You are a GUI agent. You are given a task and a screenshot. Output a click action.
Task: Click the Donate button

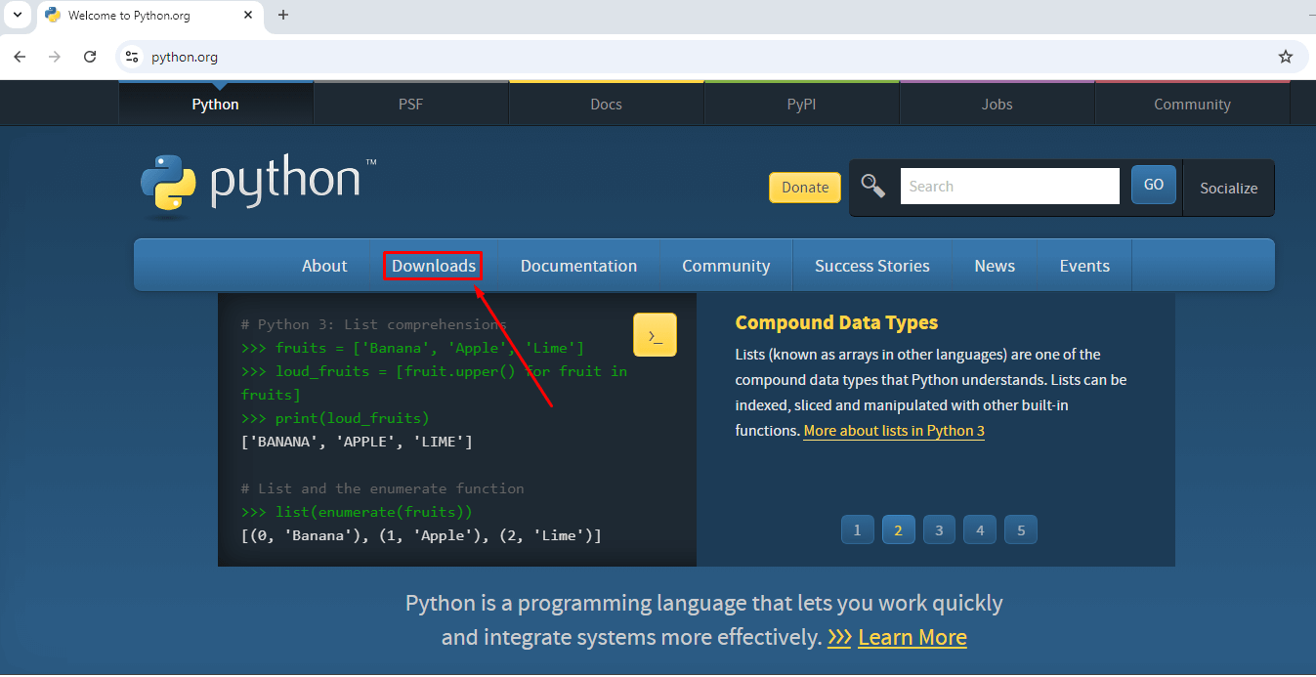(x=805, y=188)
